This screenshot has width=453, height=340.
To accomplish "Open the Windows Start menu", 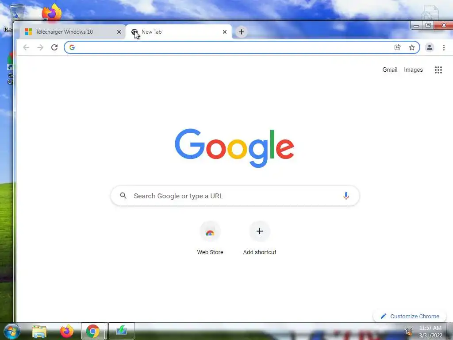I will click(12, 331).
